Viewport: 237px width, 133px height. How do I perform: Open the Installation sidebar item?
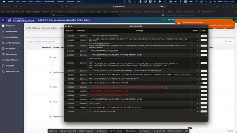point(11,31)
